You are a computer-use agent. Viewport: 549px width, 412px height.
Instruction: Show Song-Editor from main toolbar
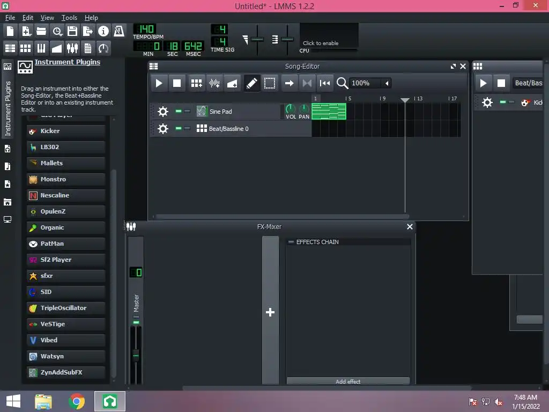coord(10,48)
